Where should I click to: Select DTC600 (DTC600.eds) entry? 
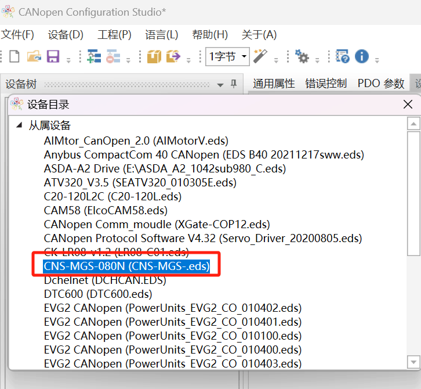click(98, 294)
